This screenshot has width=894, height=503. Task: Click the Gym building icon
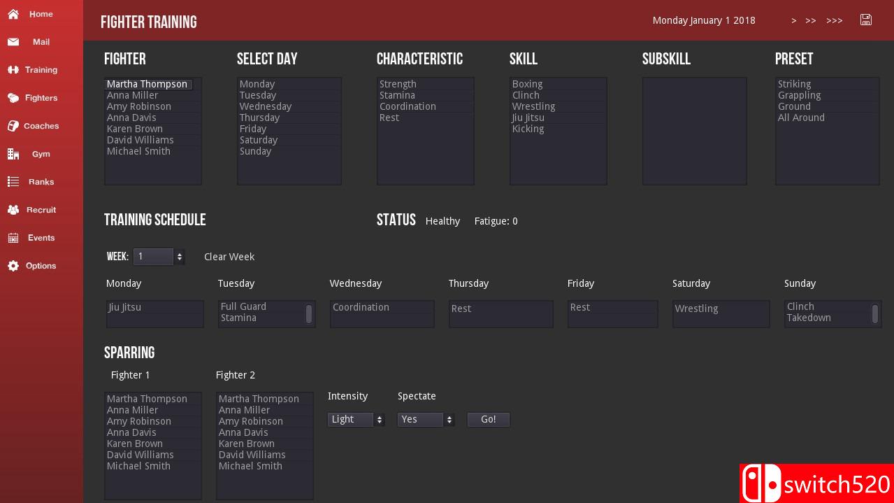(x=13, y=154)
